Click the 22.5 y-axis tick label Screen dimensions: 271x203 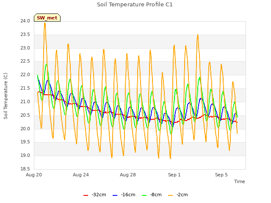25,61
